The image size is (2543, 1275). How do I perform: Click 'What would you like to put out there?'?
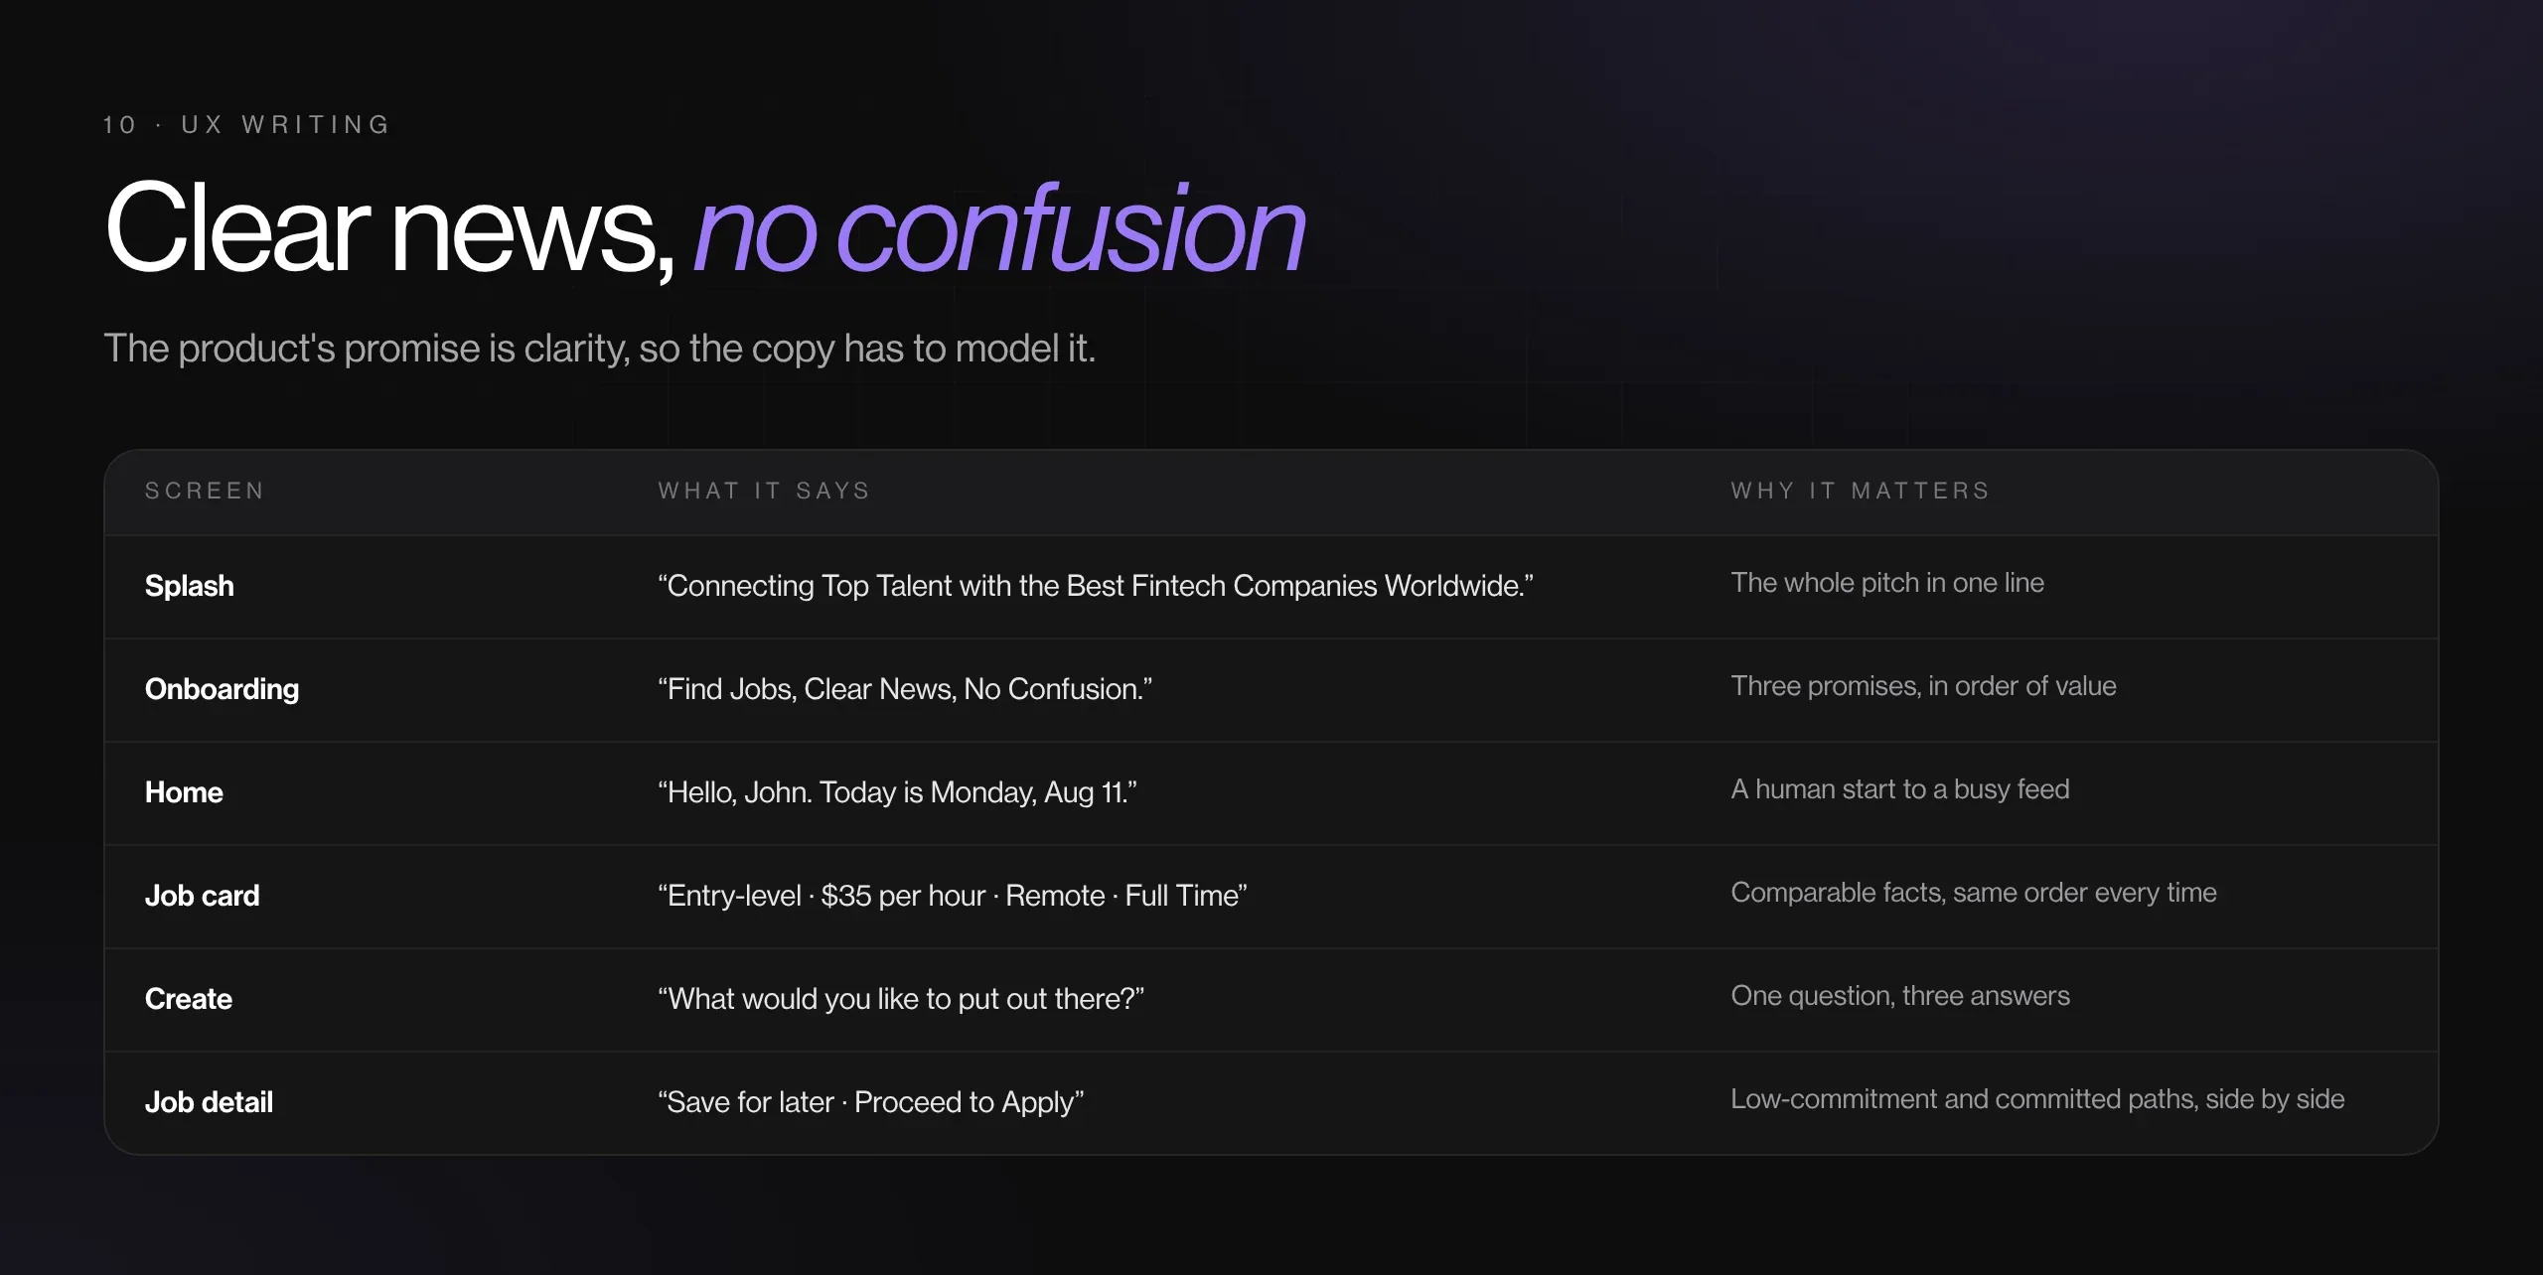901,999
